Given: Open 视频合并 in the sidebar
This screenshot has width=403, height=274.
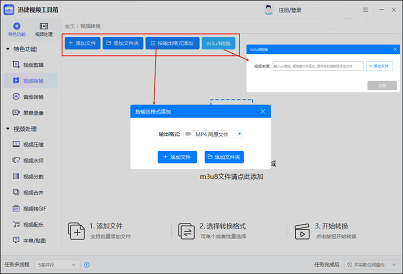Looking at the screenshot, I should pyautogui.click(x=30, y=192).
